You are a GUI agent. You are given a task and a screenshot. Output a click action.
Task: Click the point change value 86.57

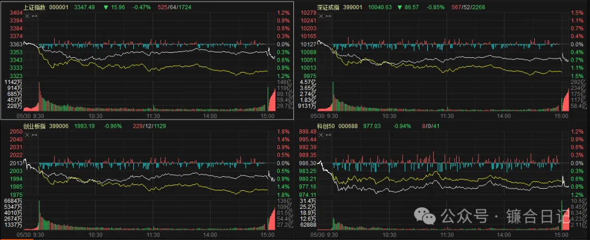[412, 7]
